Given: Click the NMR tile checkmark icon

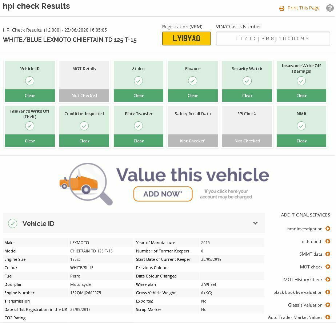Looking at the screenshot, I should pyautogui.click(x=301, y=126).
